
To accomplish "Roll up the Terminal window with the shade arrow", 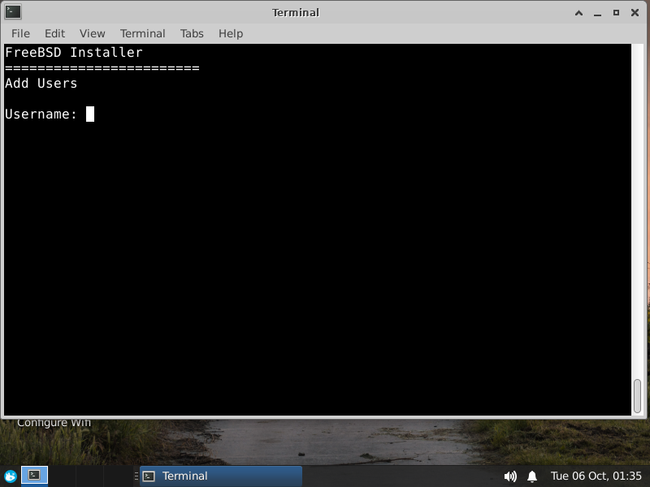I will pyautogui.click(x=578, y=13).
